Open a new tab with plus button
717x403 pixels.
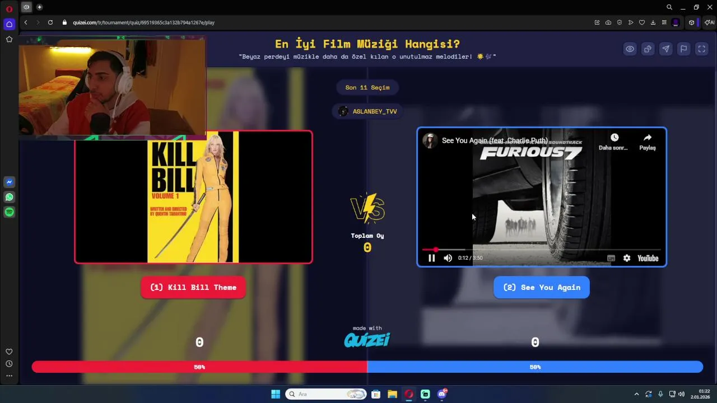tap(39, 7)
